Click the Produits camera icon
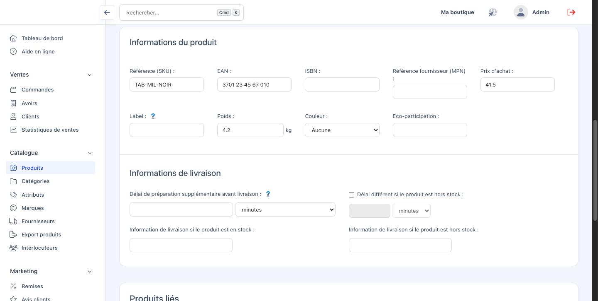 [13, 168]
